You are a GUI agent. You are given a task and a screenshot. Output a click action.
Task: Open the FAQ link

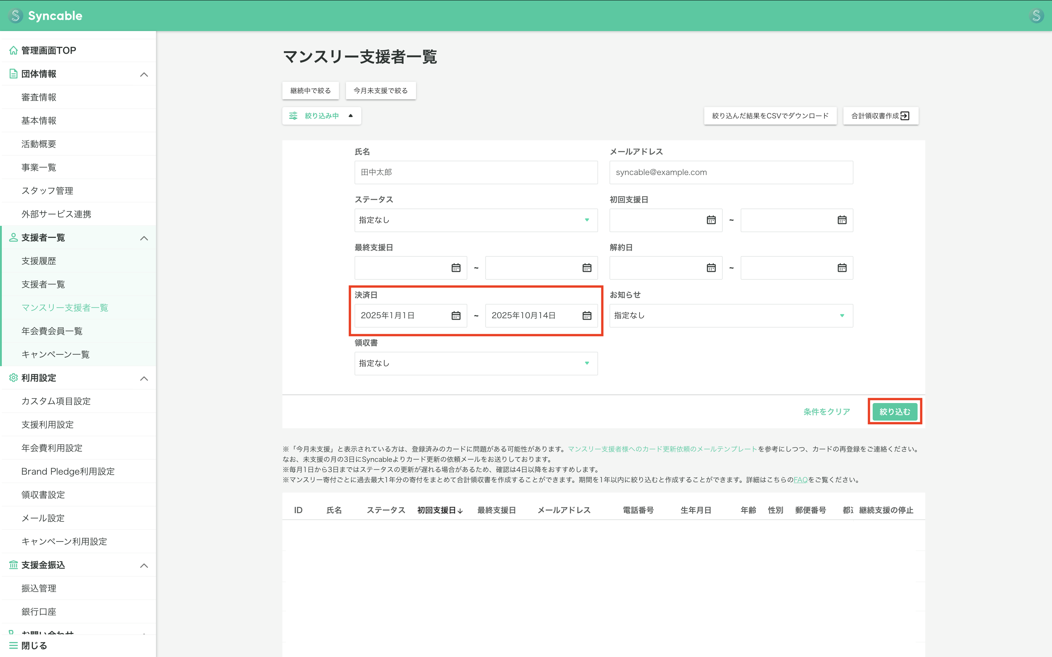(x=801, y=480)
